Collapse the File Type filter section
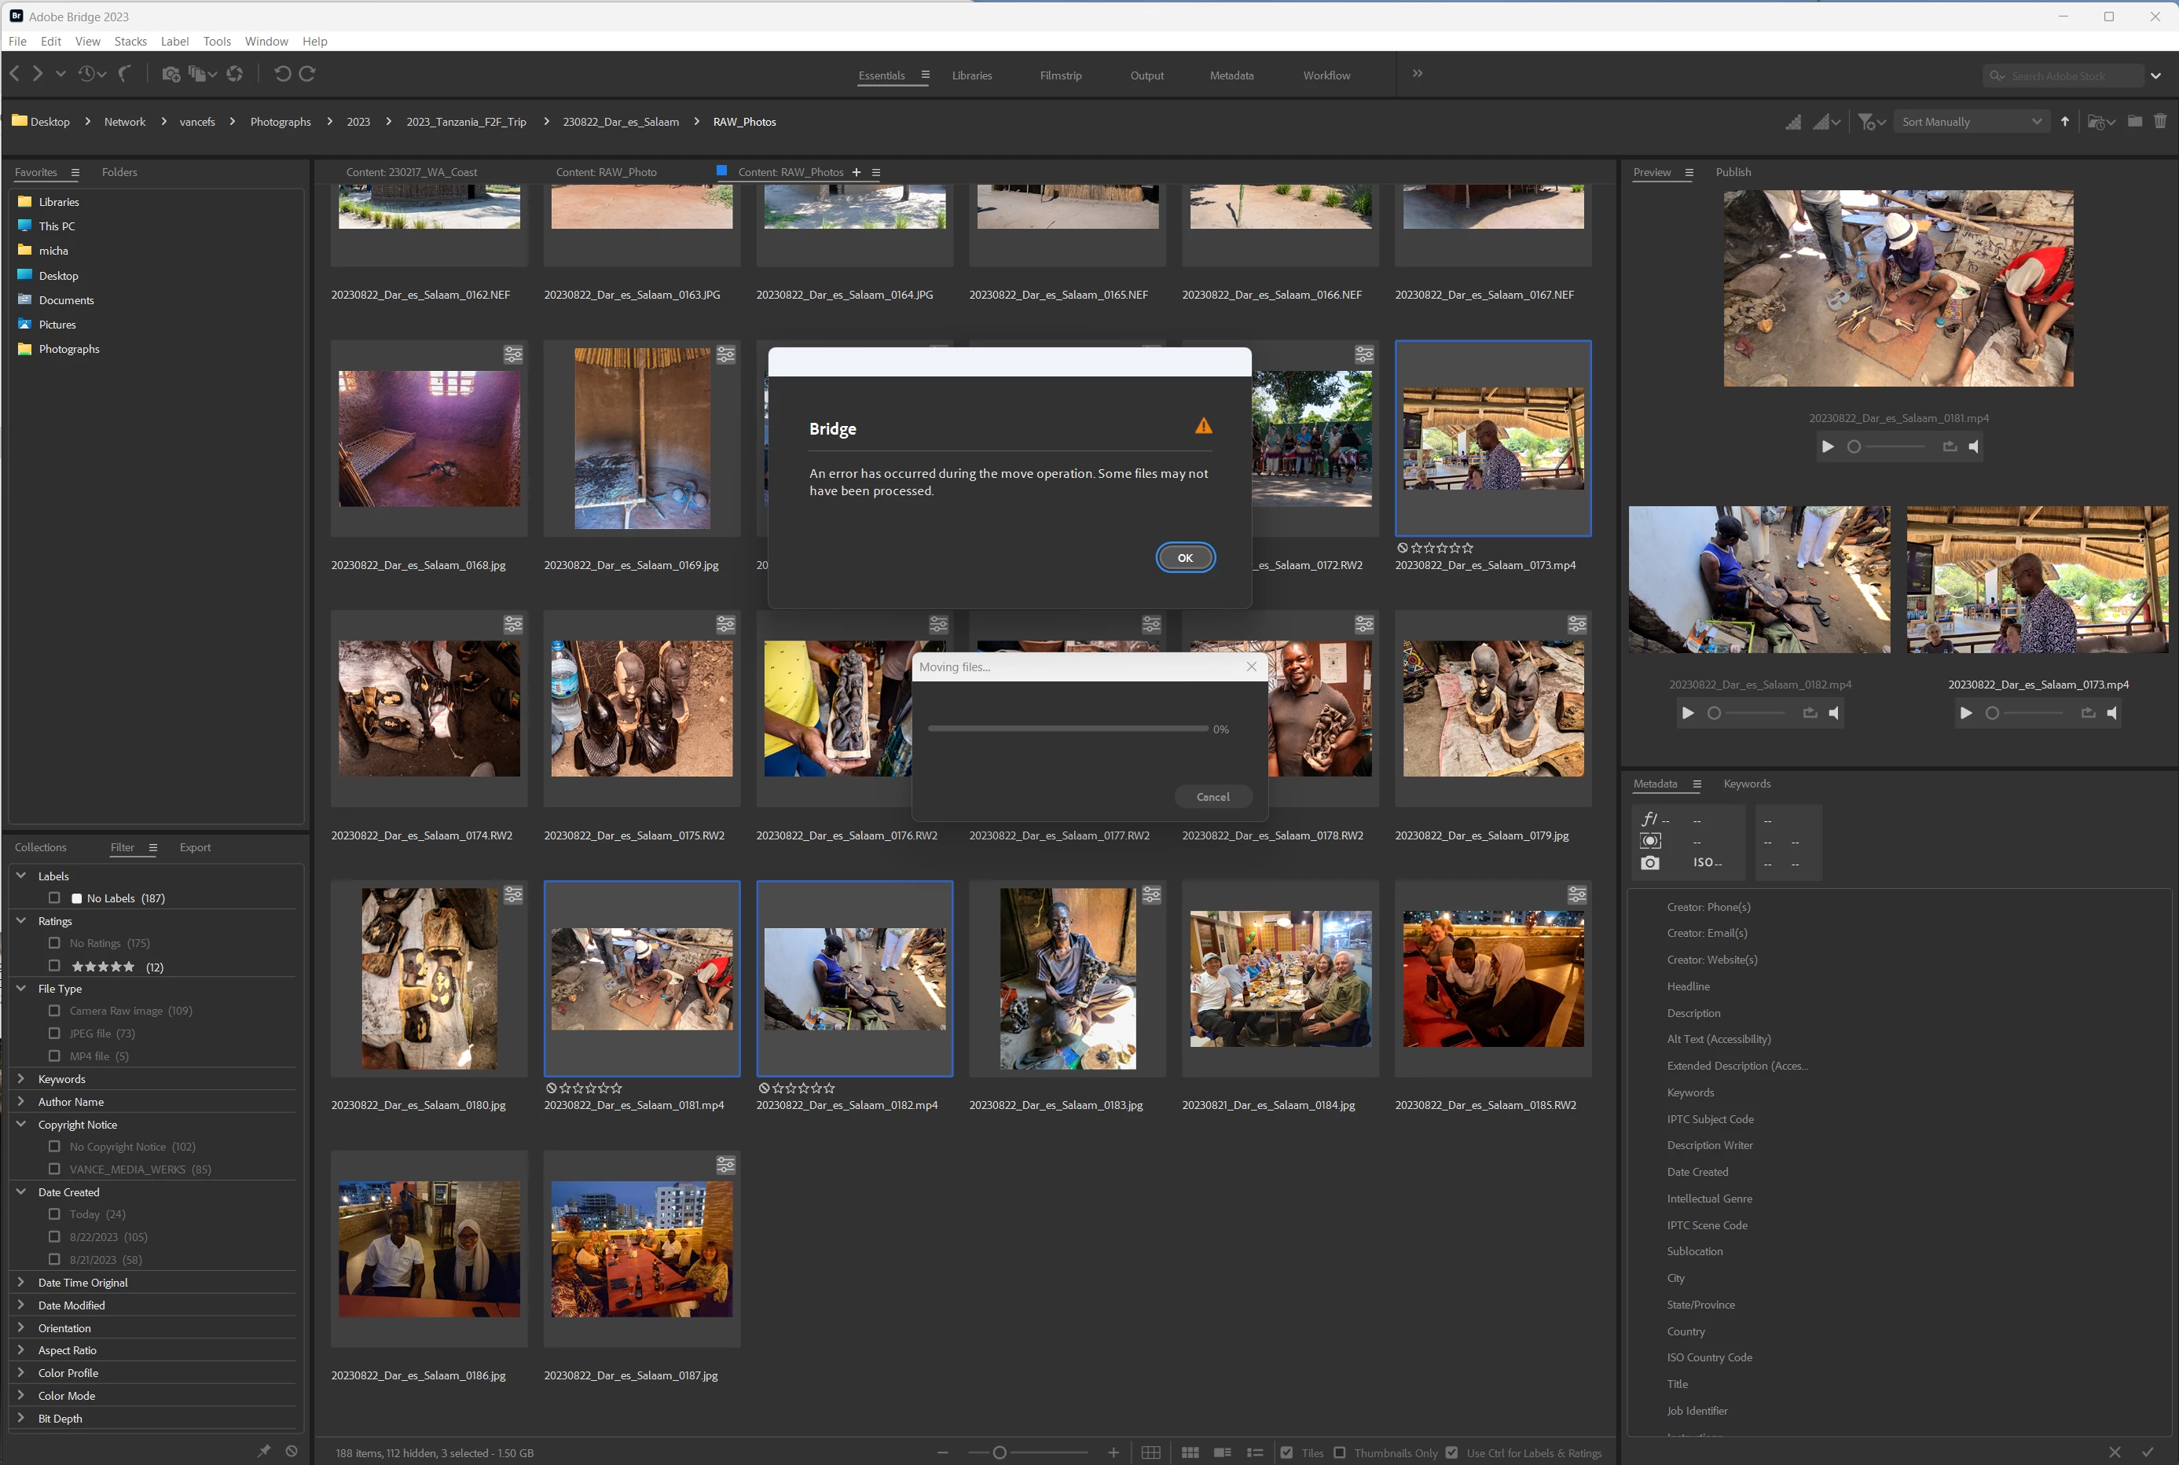 tap(21, 988)
